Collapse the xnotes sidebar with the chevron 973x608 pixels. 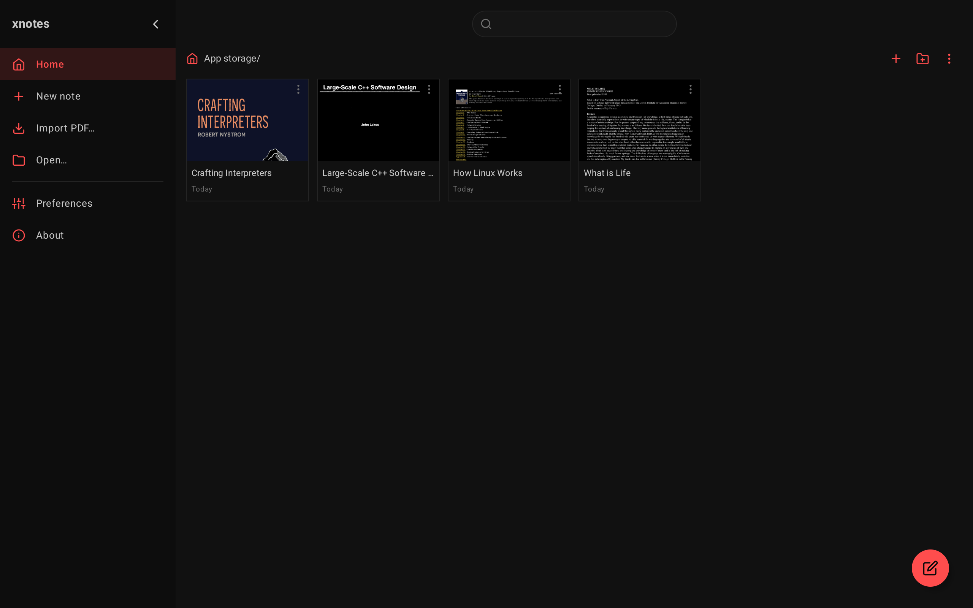(155, 24)
